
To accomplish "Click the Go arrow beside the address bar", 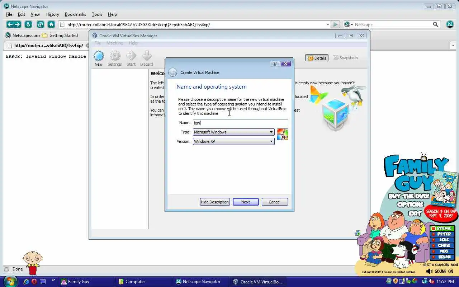I will pos(335,24).
